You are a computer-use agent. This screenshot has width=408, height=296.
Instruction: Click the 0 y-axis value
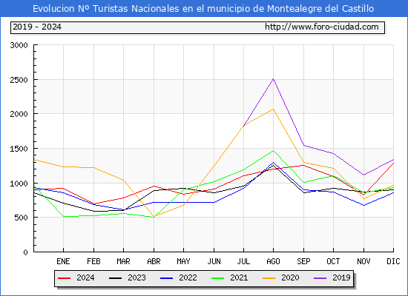click(25, 252)
